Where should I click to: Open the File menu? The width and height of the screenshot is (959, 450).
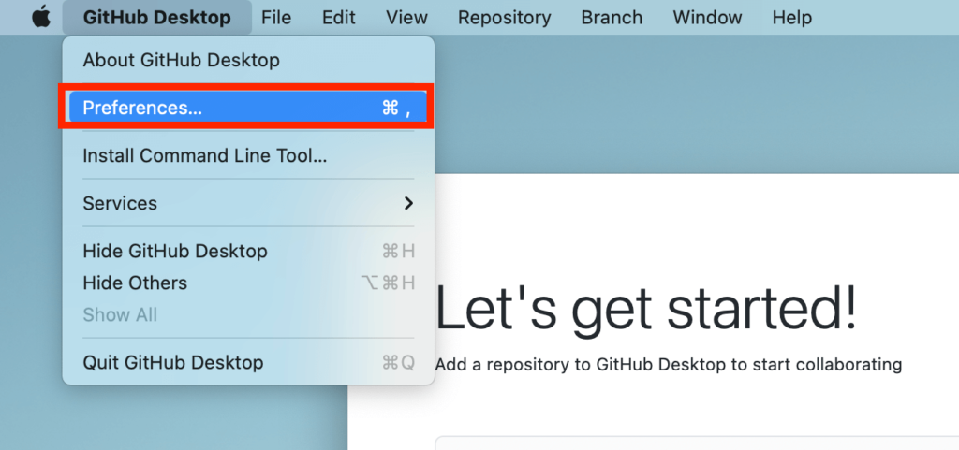pos(276,17)
